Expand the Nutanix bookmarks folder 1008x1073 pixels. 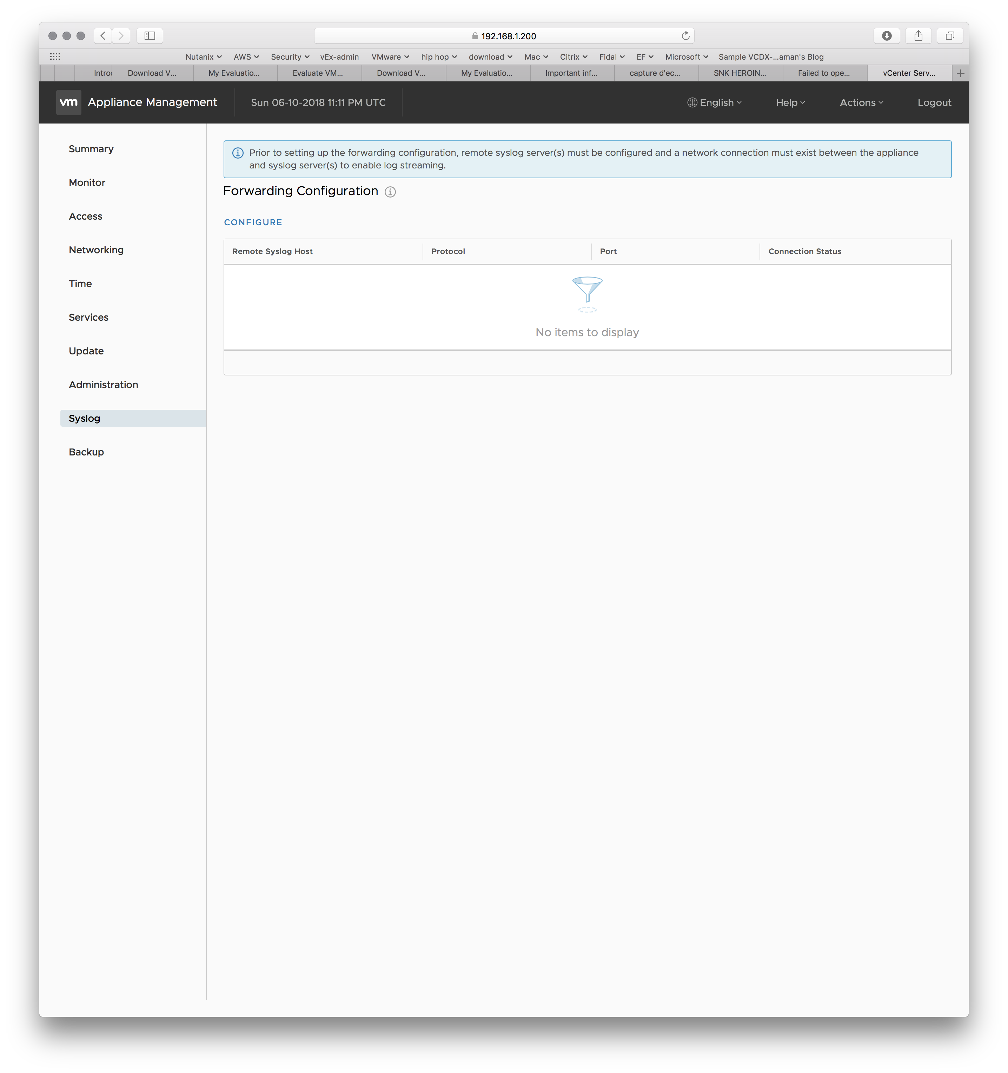pos(203,57)
